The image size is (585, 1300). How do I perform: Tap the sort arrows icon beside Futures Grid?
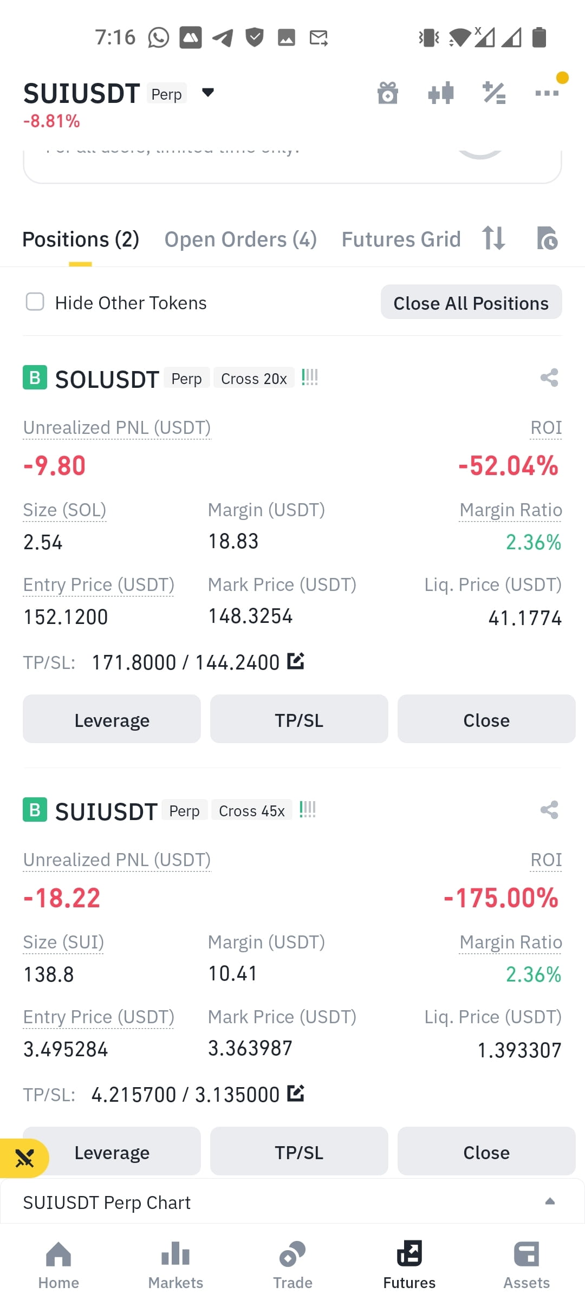click(x=493, y=238)
